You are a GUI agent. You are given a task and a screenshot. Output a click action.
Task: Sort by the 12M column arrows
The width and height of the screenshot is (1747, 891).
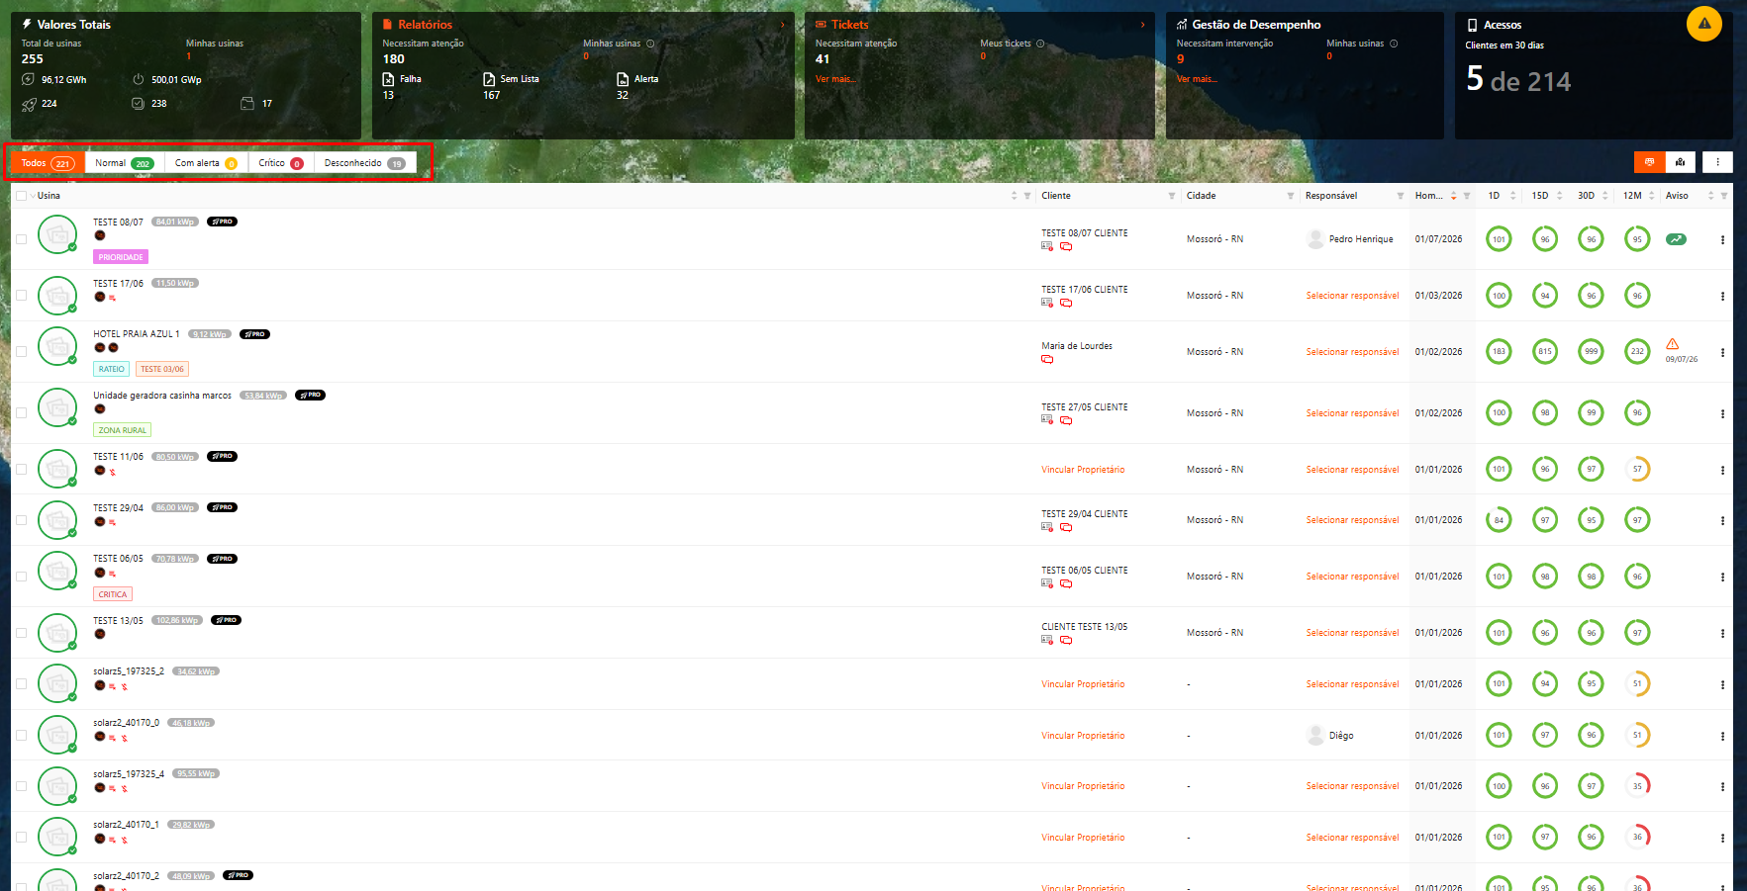coord(1651,196)
